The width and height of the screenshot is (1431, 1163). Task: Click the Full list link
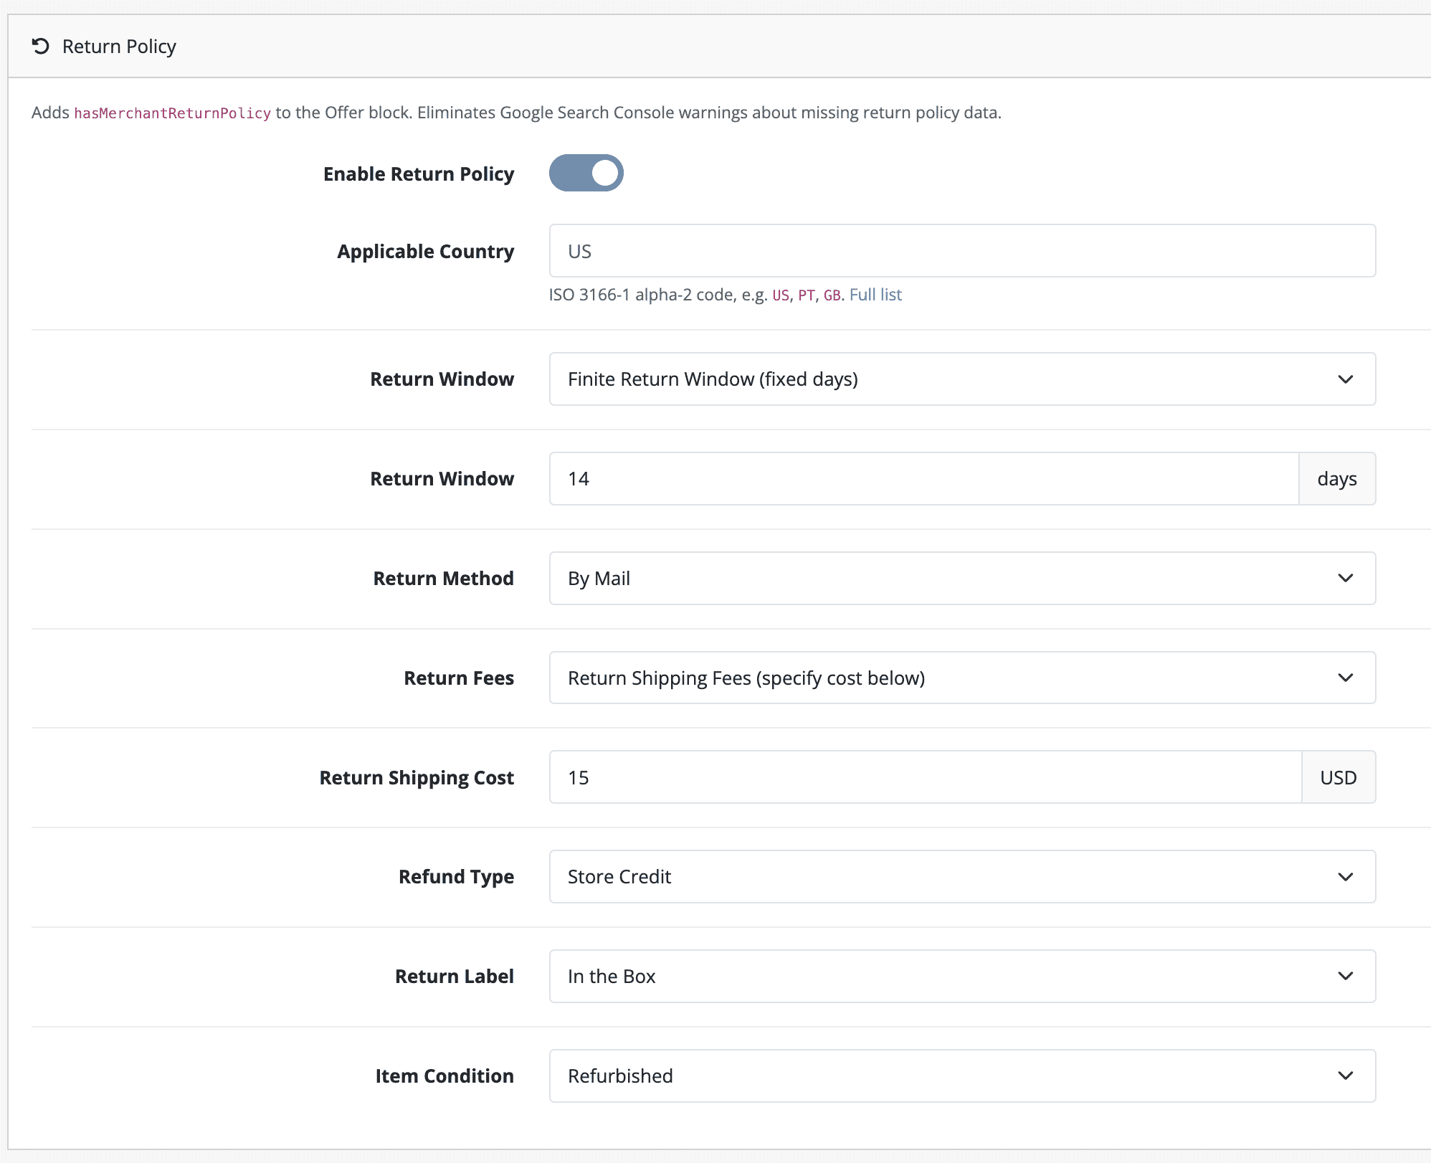tap(875, 295)
